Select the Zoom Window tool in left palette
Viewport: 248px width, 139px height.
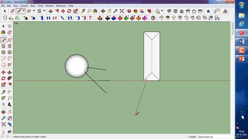pos(10,118)
